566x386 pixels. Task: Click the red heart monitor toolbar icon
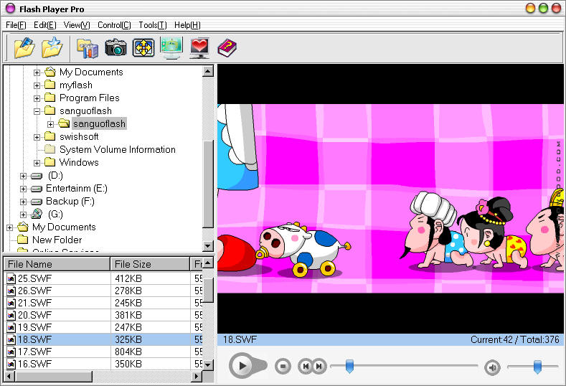point(199,48)
